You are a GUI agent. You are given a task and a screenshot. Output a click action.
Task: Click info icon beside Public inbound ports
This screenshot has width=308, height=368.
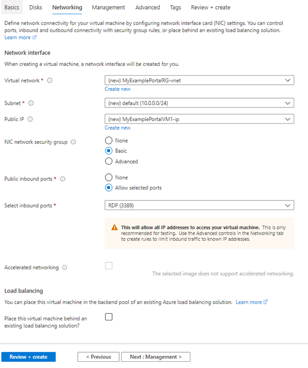pyautogui.click(x=62, y=179)
